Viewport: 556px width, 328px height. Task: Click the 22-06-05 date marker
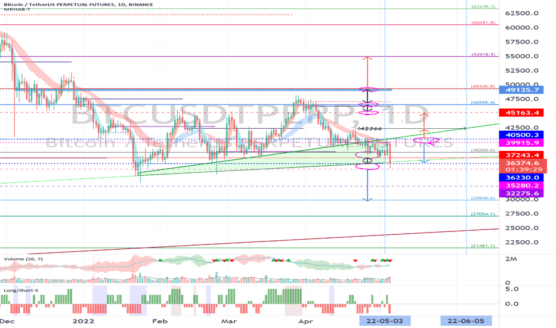click(466, 321)
